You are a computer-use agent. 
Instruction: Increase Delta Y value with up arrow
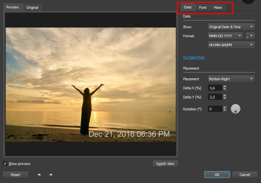(x=224, y=96)
